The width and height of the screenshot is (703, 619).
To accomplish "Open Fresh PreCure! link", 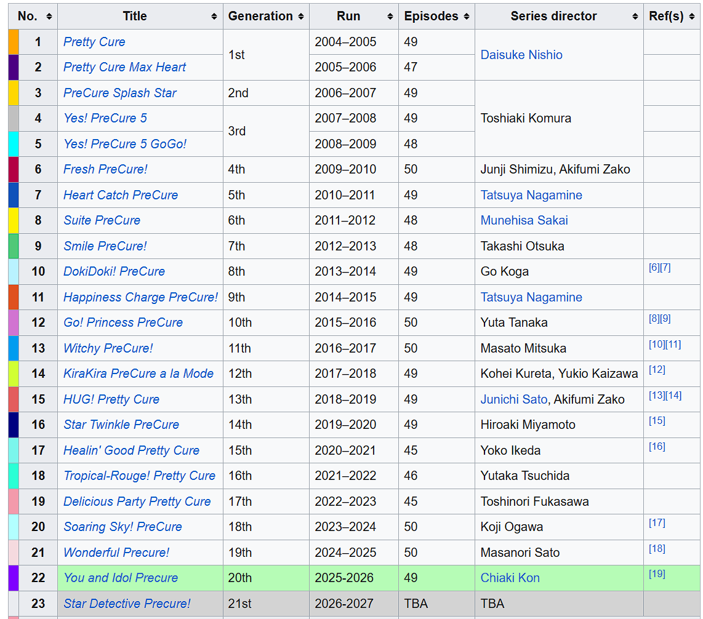I will (105, 169).
